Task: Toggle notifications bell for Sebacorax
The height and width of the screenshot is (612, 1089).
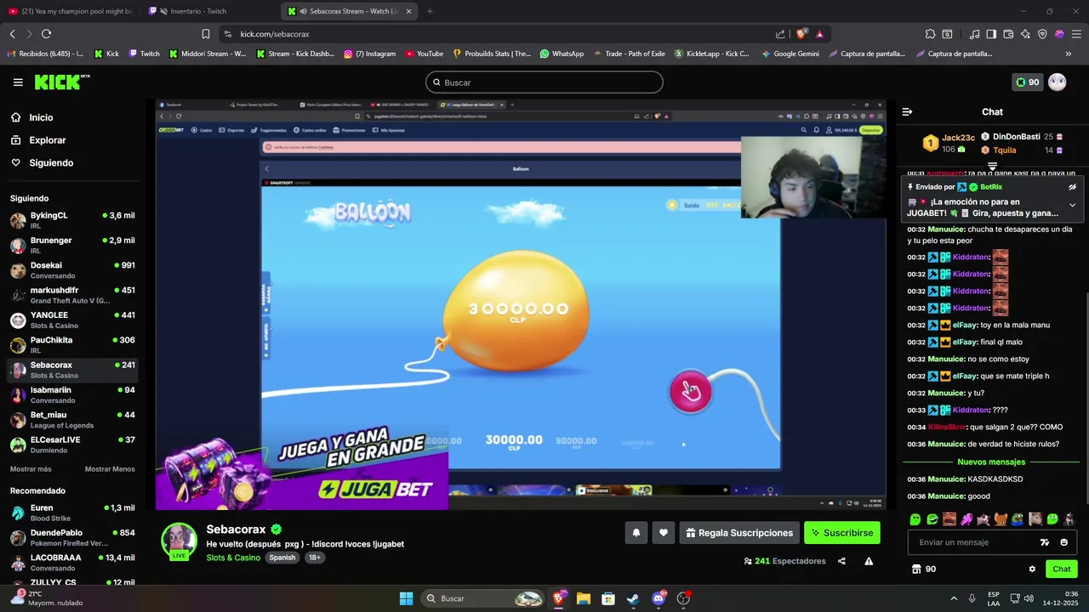Action: click(x=636, y=533)
